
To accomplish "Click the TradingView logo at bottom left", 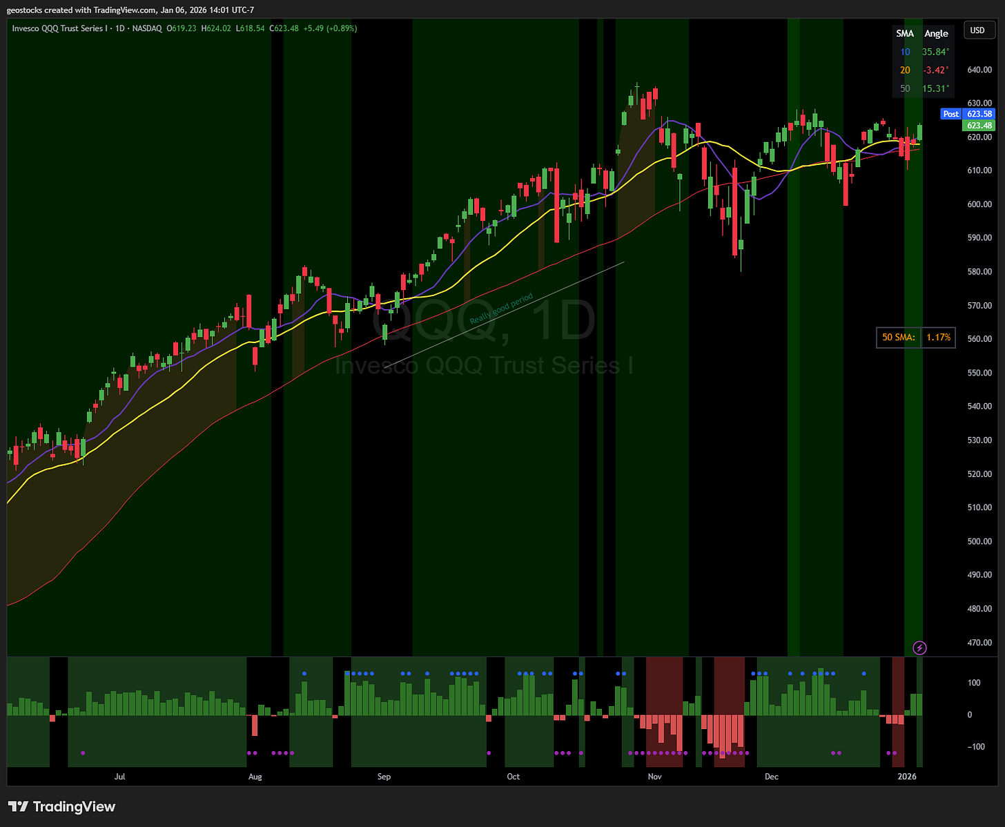I will coord(62,806).
